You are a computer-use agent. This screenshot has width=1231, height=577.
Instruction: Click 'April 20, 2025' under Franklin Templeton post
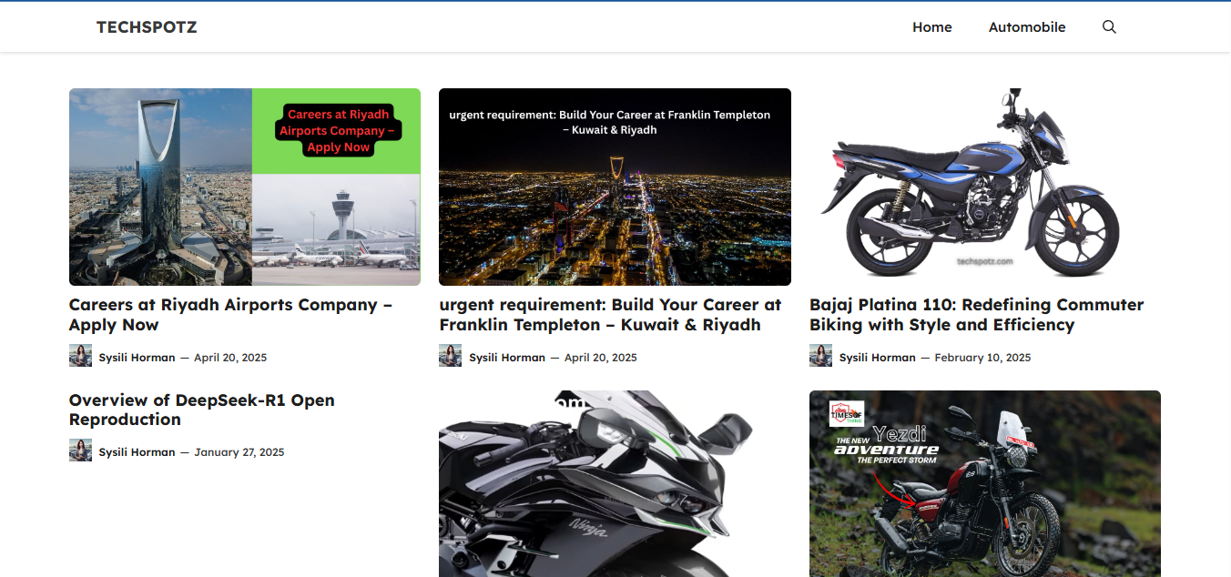[x=601, y=358]
